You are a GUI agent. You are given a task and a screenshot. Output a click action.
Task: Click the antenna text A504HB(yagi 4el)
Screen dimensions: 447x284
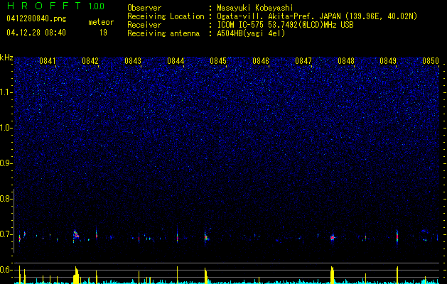pyautogui.click(x=251, y=33)
